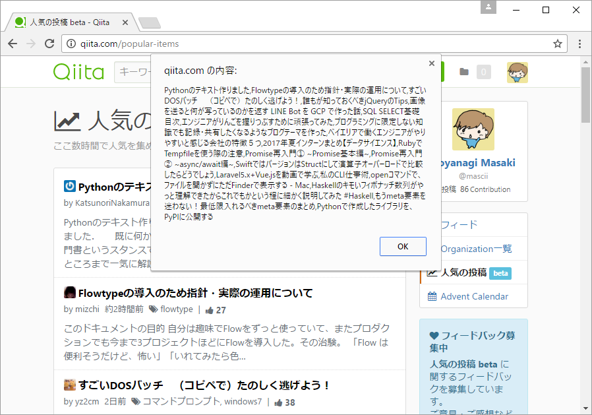Open Chrome's three-dot menu
Image resolution: width=592 pixels, height=415 pixels.
click(x=579, y=43)
